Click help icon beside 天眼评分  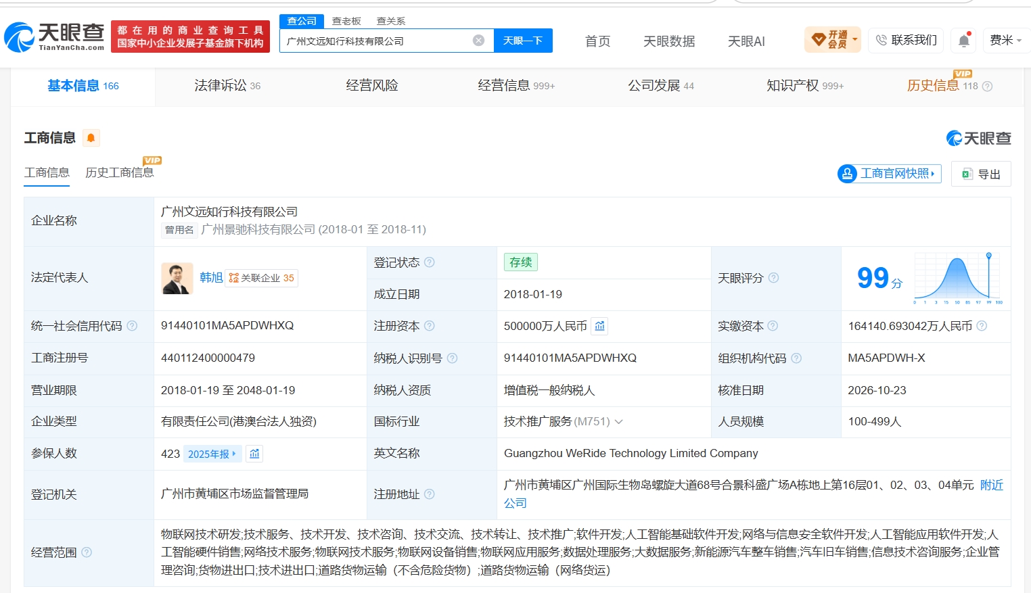pyautogui.click(x=773, y=278)
